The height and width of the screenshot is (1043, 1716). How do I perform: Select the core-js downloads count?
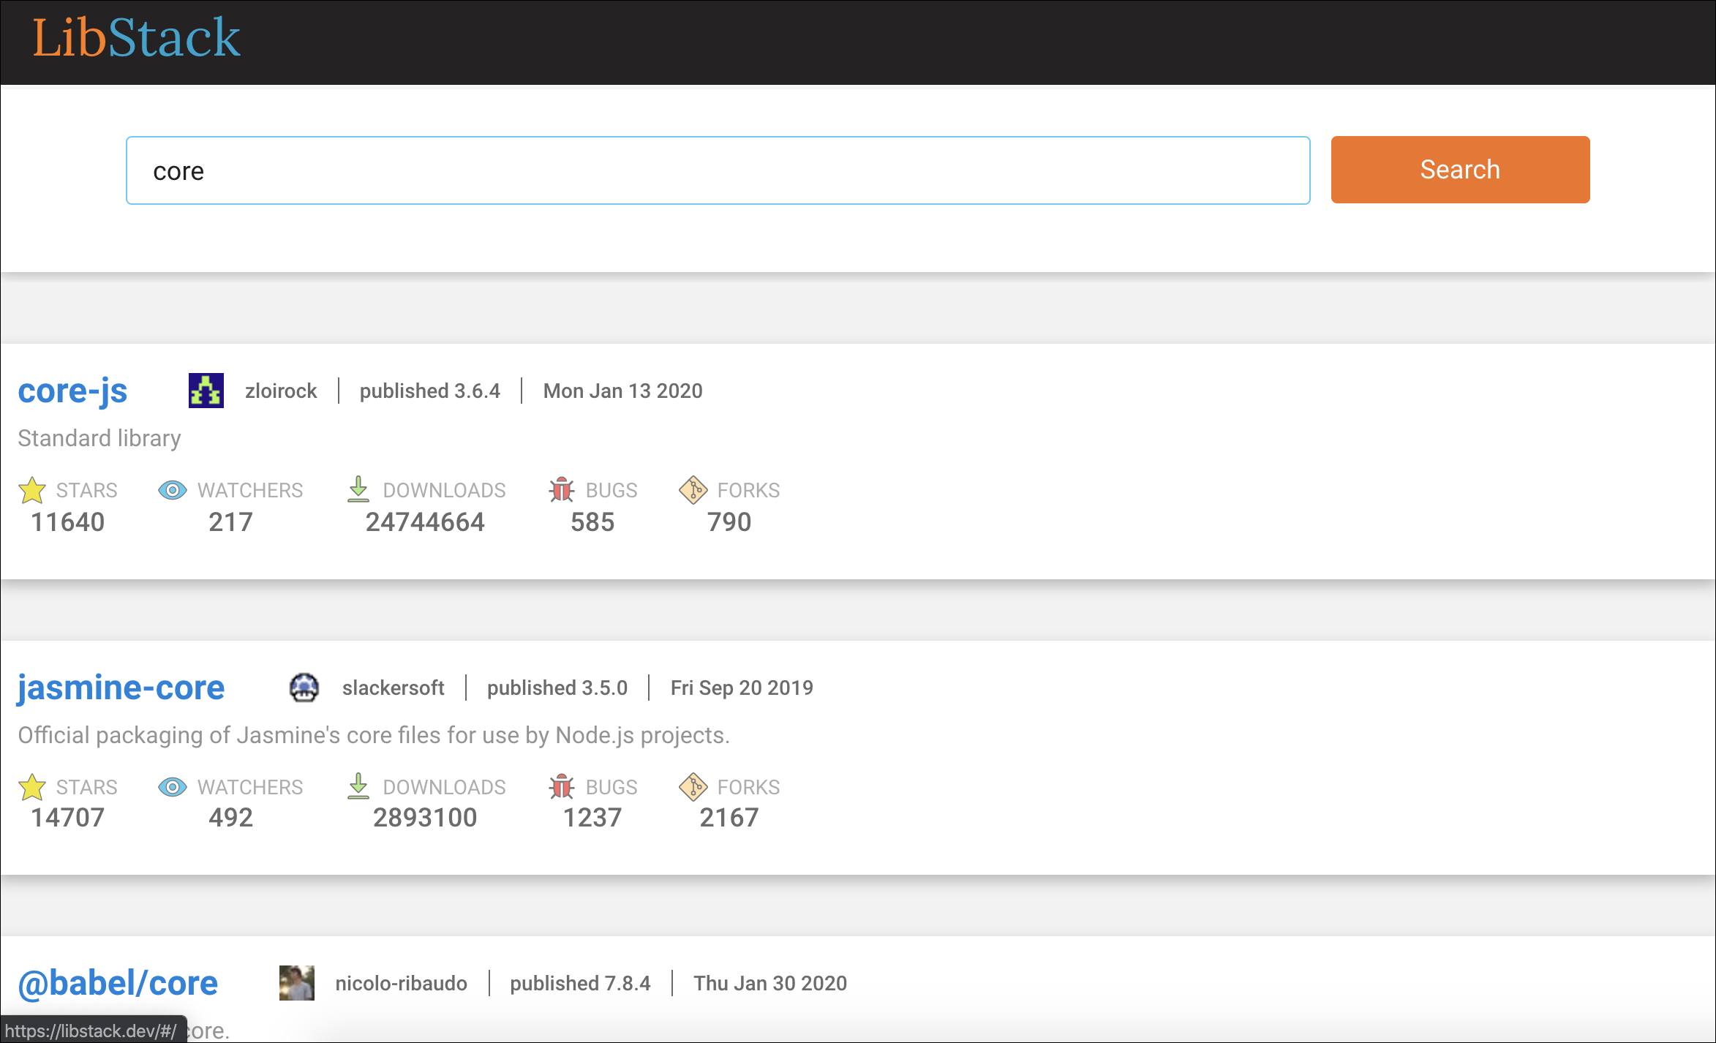pos(425,521)
